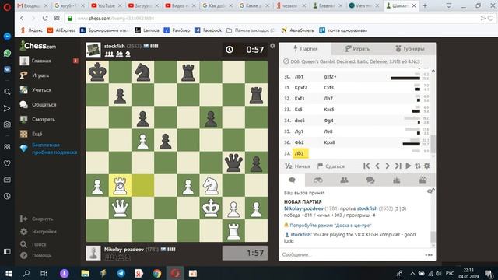Switch to the Партия tab
498x280 pixels.
point(305,48)
